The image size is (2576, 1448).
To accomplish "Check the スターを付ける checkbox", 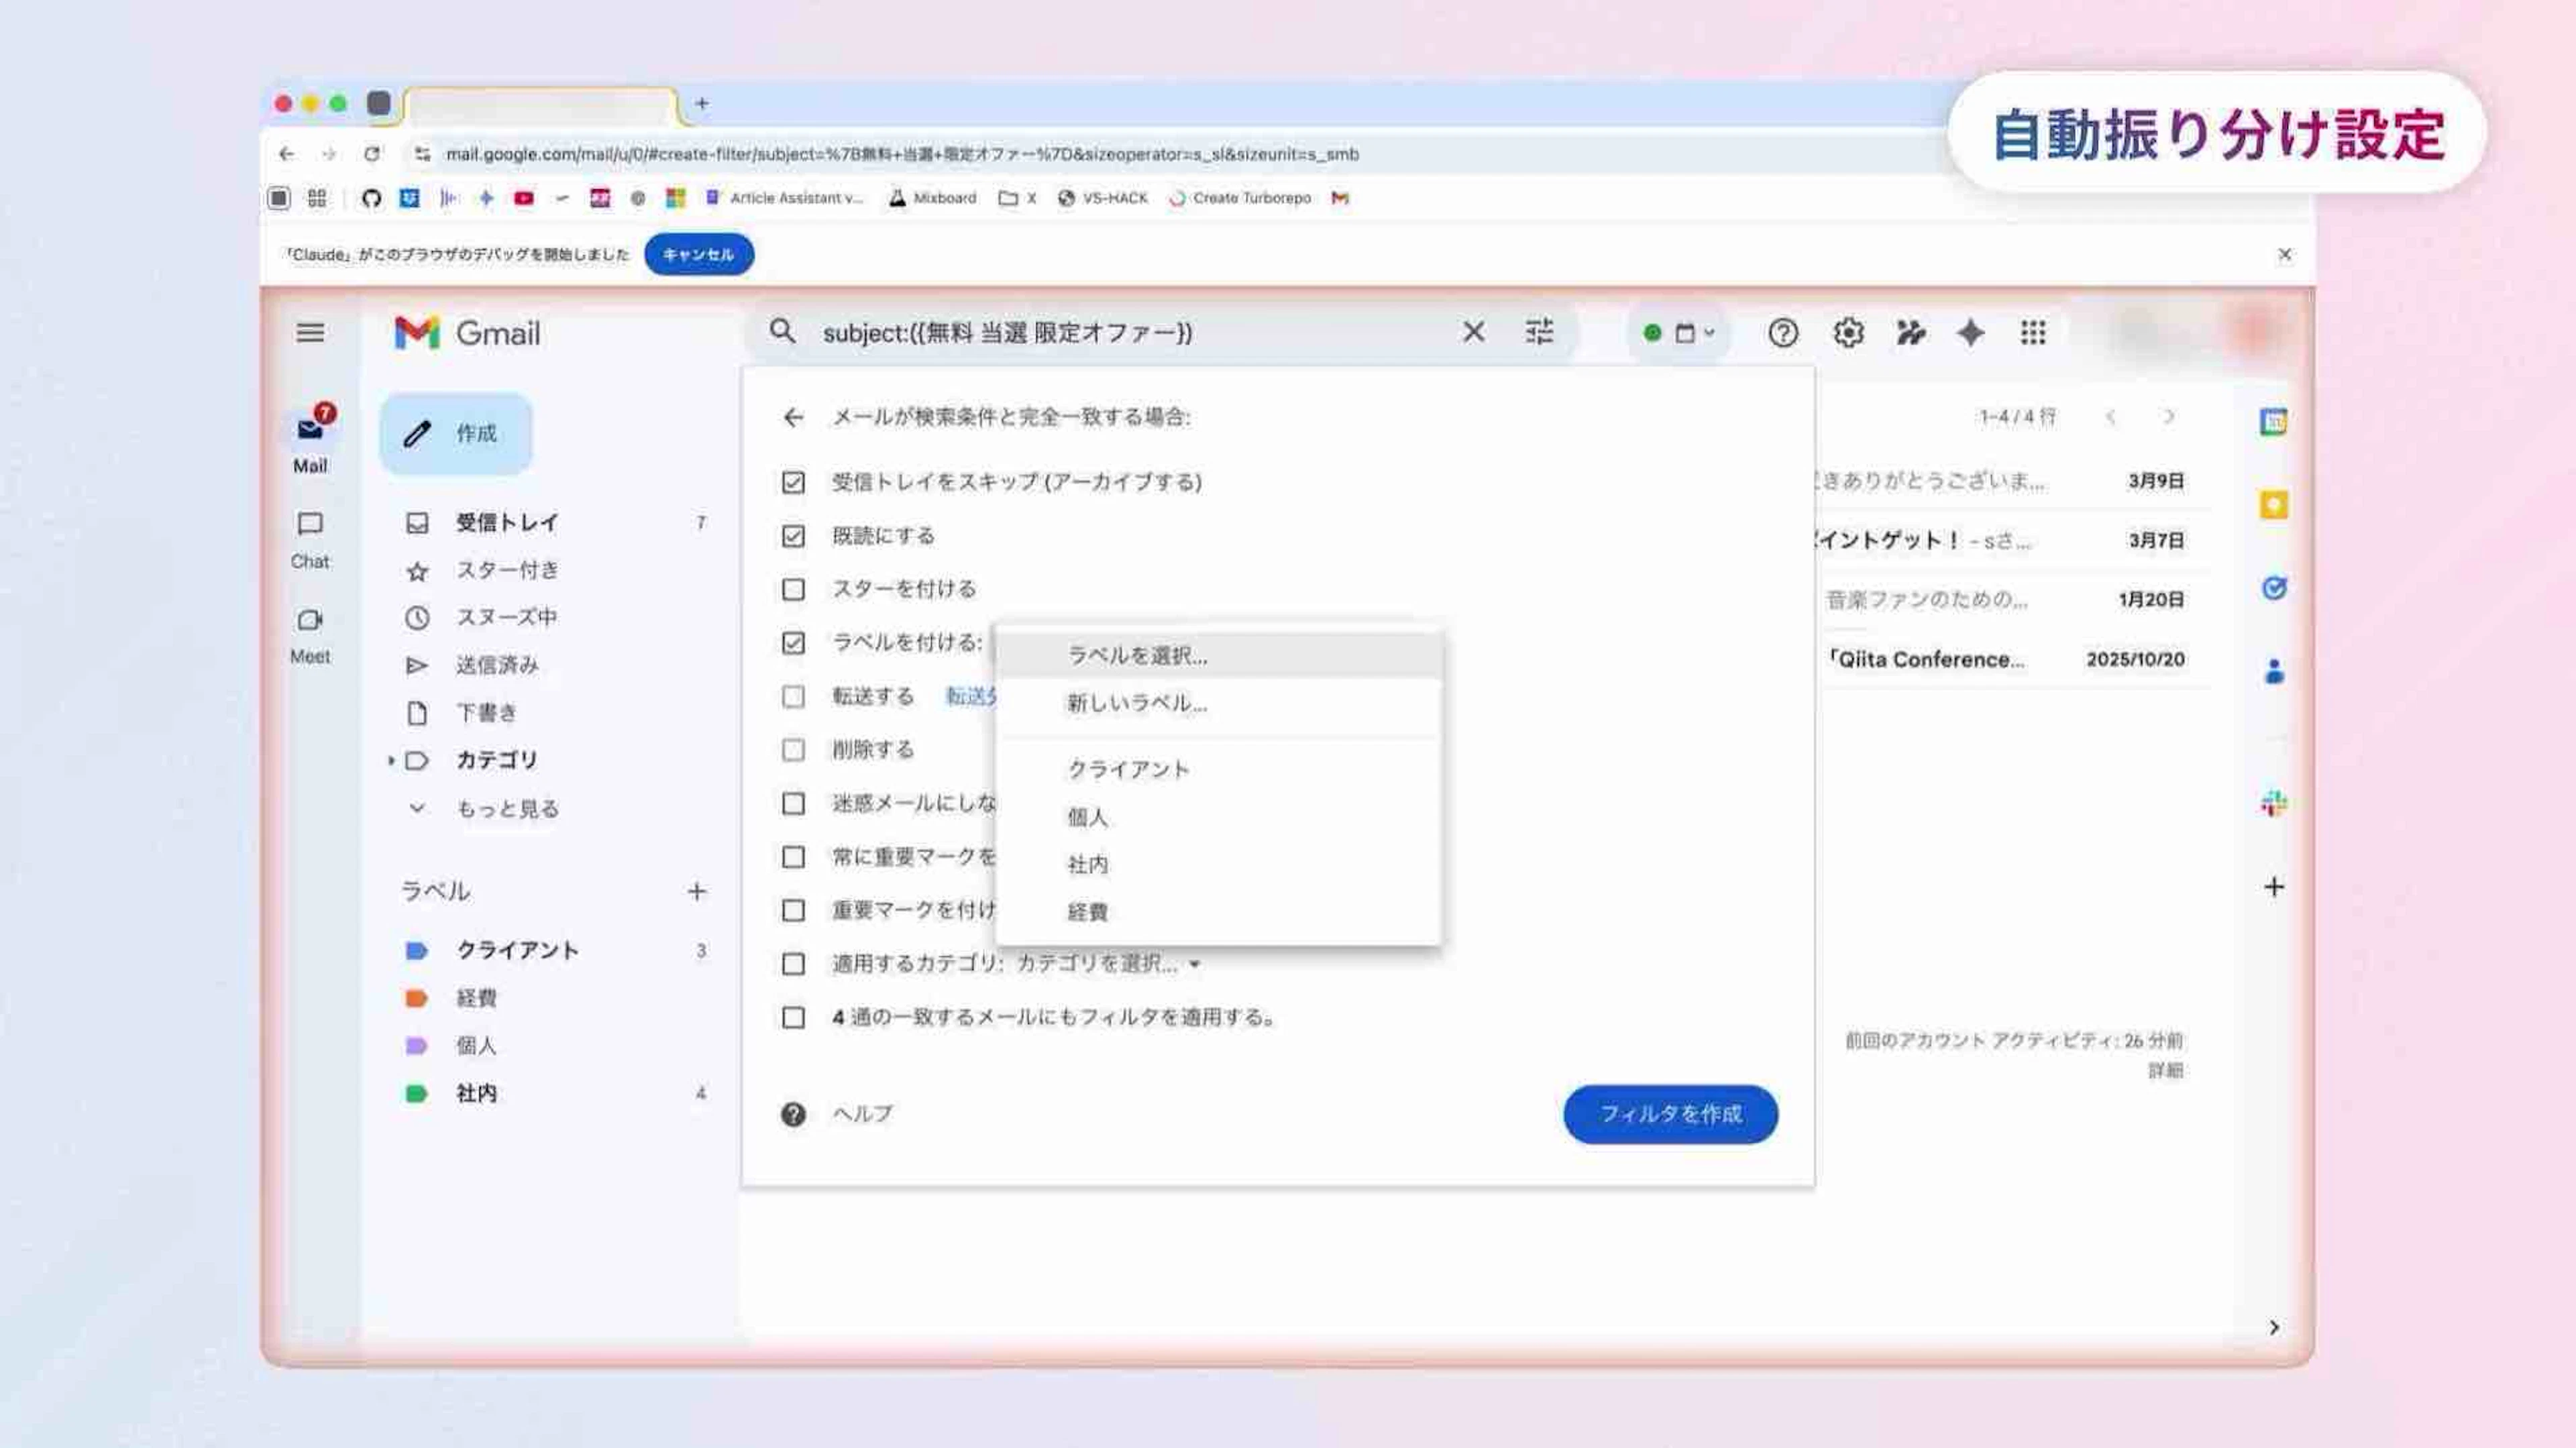I will point(793,589).
